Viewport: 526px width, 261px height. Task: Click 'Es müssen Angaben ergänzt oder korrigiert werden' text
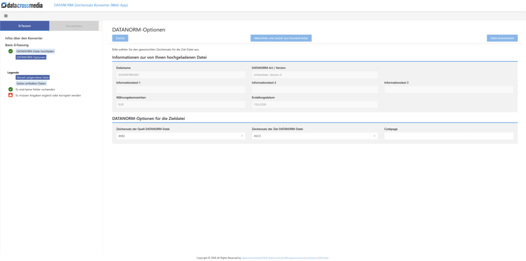click(x=48, y=95)
